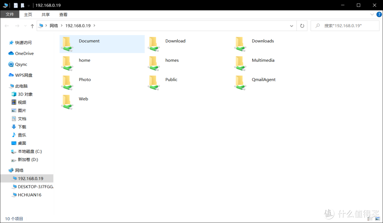Click the refresh button beside address bar
The image size is (383, 223).
302,26
